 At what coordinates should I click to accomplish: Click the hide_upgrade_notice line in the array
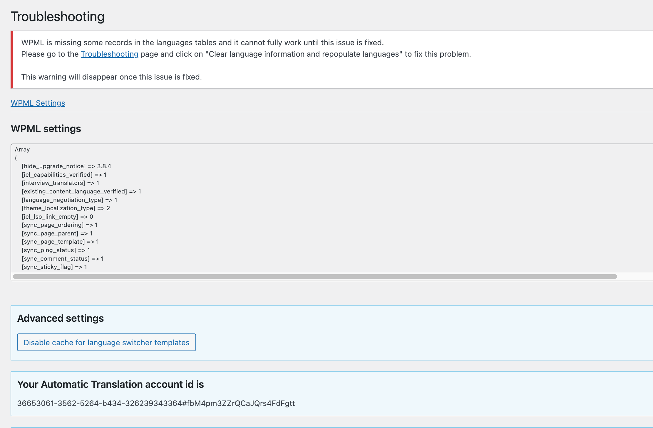pos(66,166)
